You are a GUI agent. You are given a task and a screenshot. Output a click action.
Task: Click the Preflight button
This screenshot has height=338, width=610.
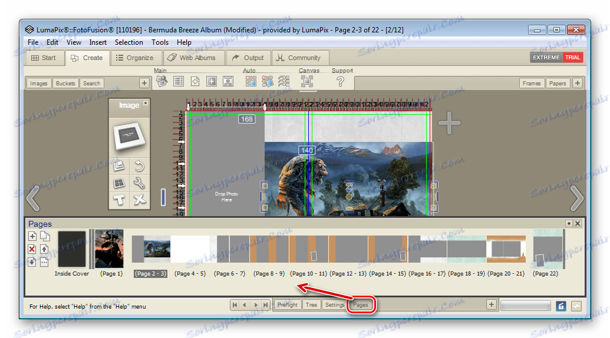tap(288, 305)
